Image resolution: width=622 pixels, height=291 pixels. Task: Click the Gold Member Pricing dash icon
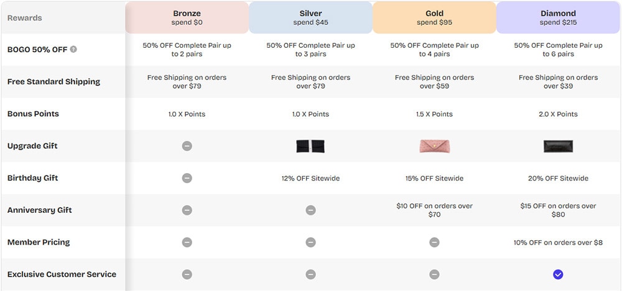(x=434, y=243)
